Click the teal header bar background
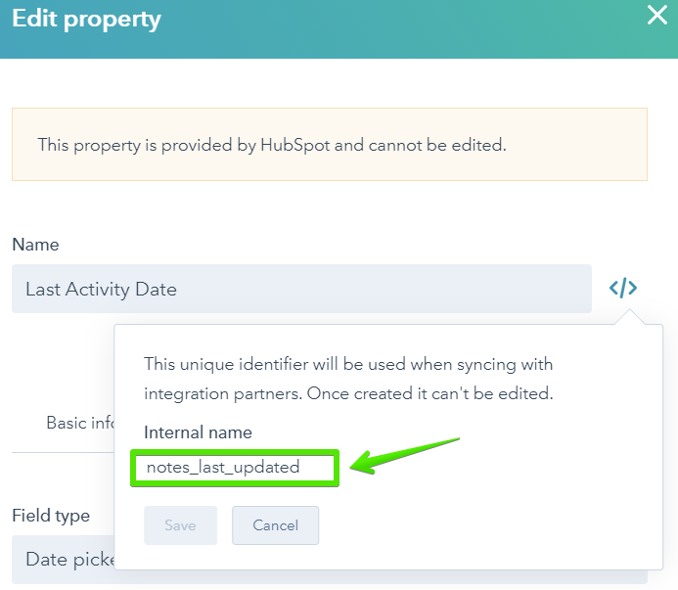This screenshot has width=678, height=590. tap(389, 29)
